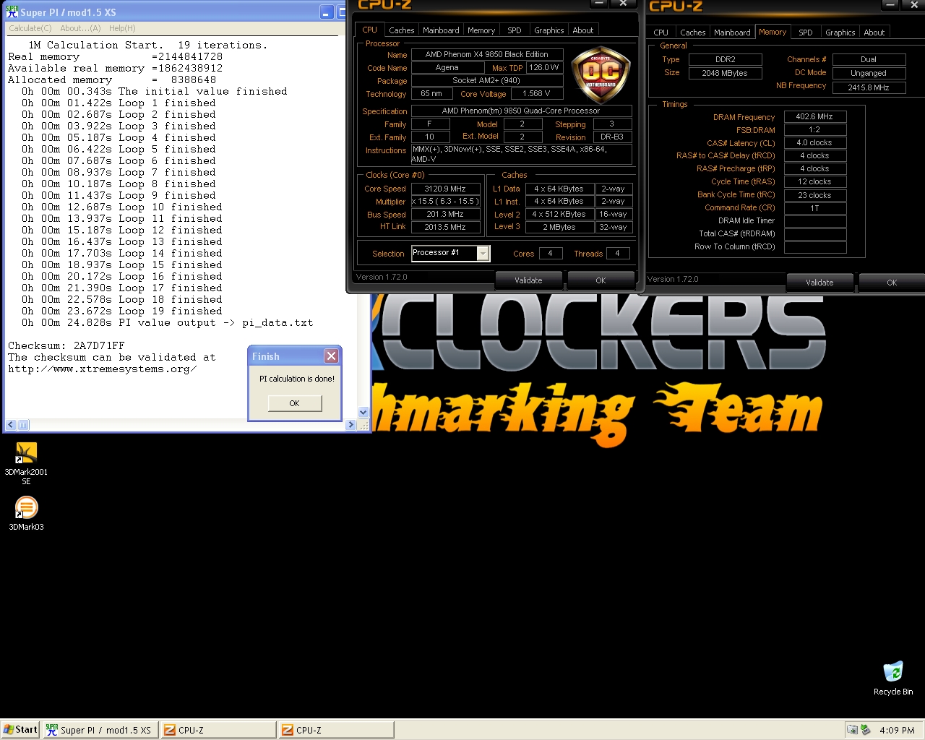Switch to Super PI taskbar button
This screenshot has width=925, height=740.
pyautogui.click(x=99, y=730)
